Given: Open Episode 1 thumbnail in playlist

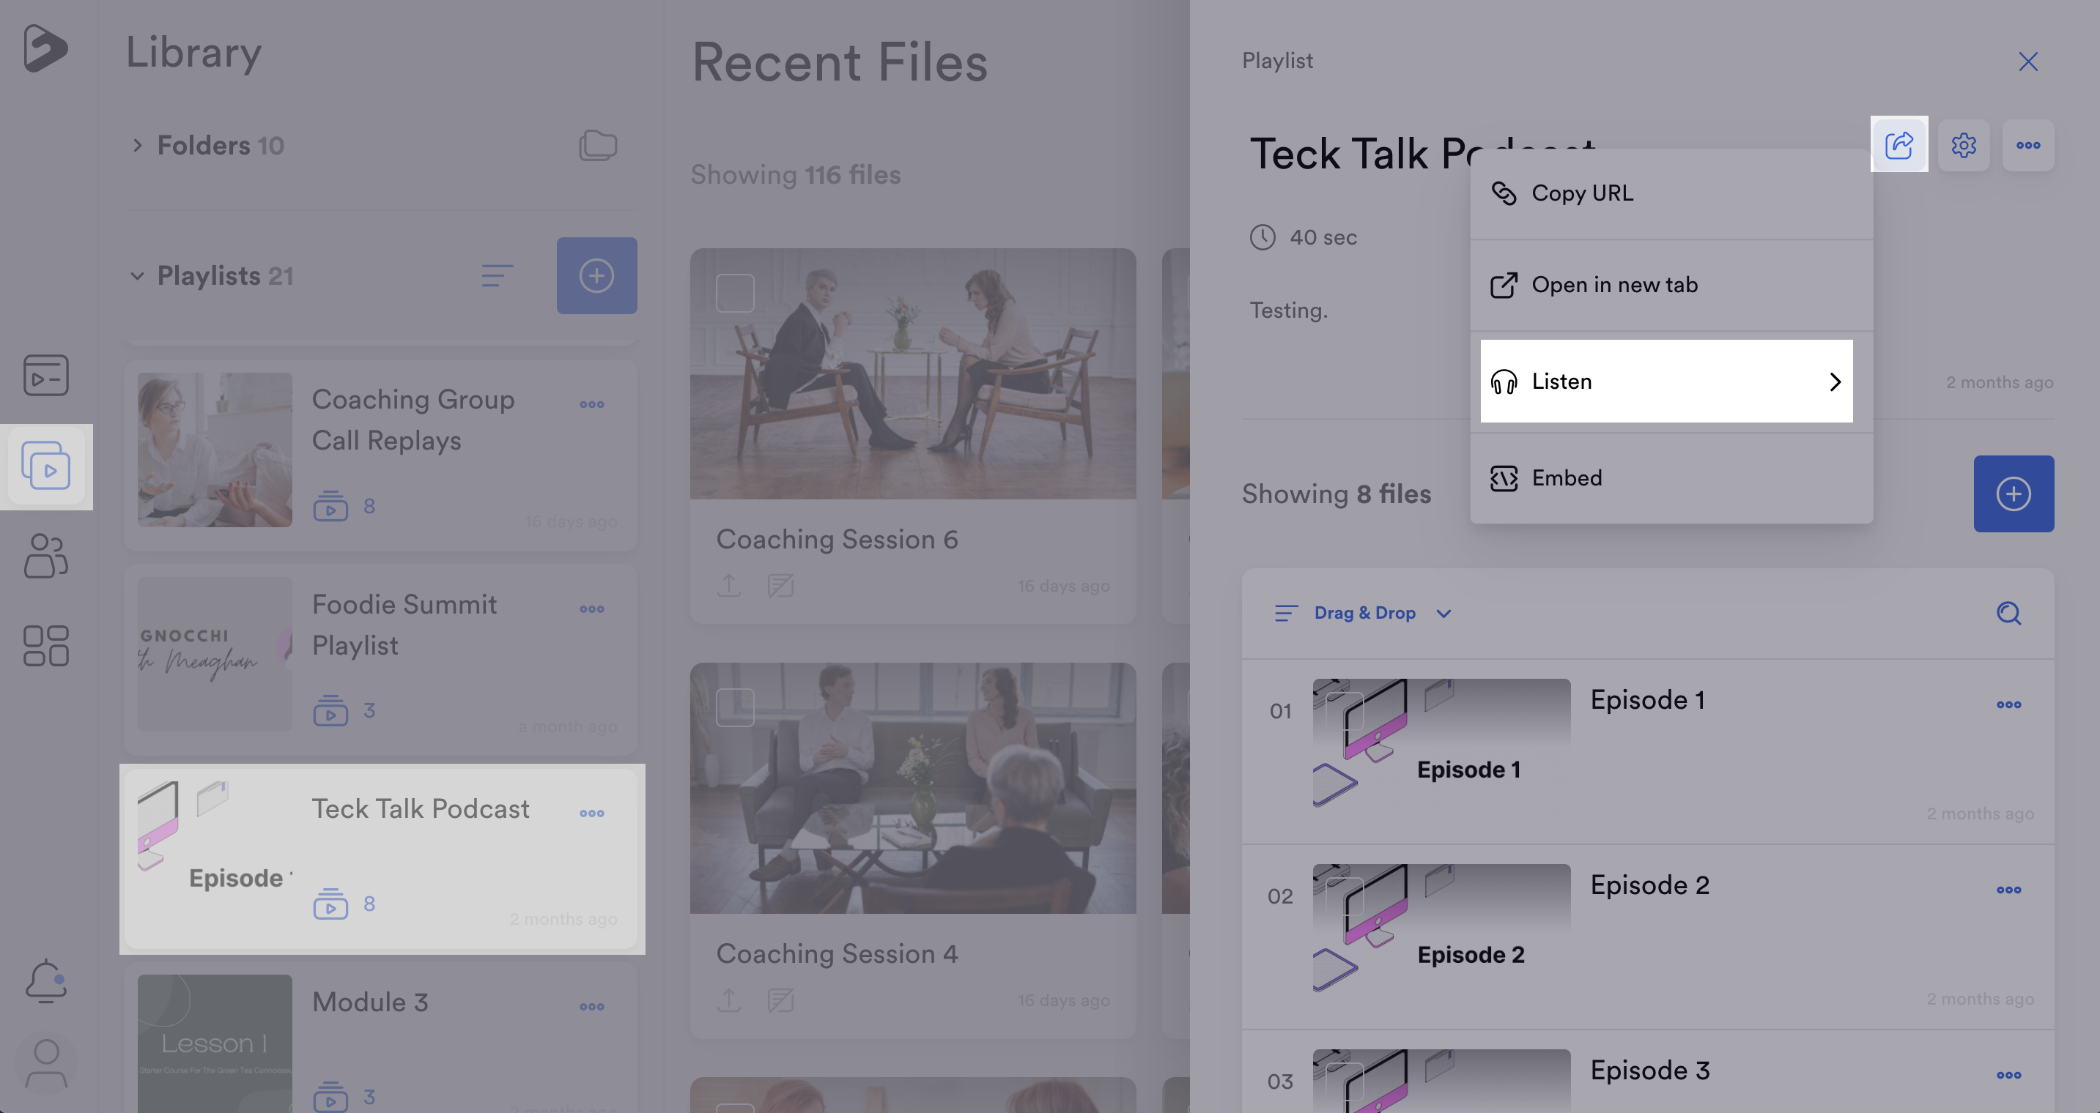Looking at the screenshot, I should (1441, 743).
